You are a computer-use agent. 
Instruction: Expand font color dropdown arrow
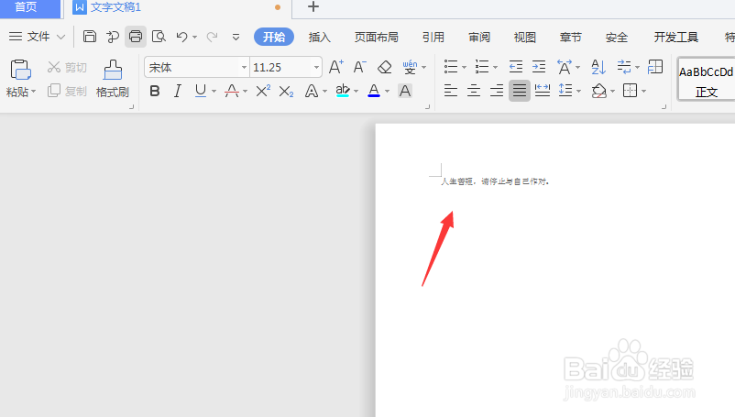[387, 91]
